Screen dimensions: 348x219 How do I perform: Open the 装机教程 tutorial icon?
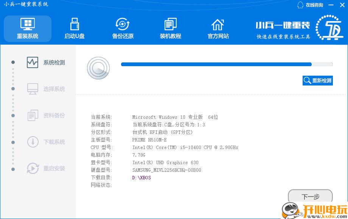(170, 24)
